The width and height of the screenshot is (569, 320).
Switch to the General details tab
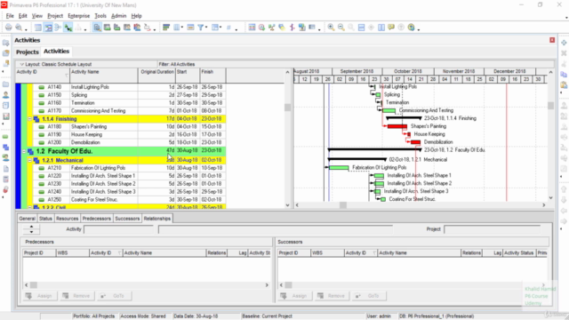(x=28, y=219)
